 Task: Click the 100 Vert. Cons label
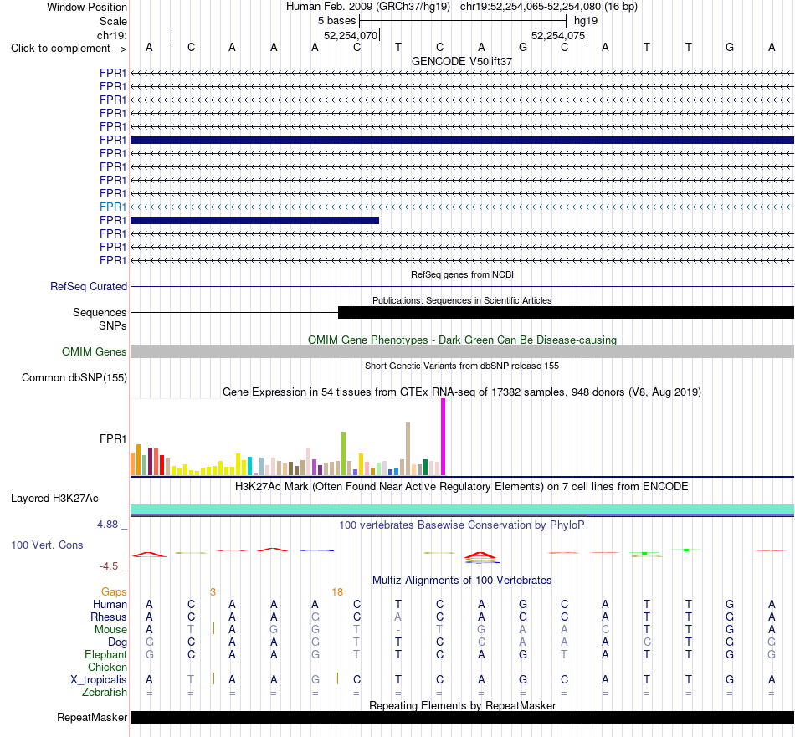pos(47,545)
